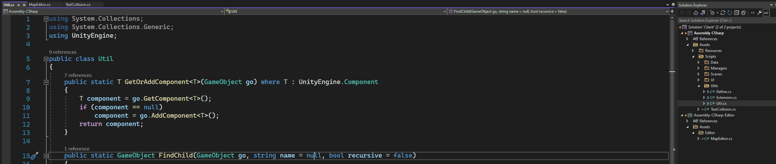
Task: Select Extension.cs in Solution Explorer
Action: pyautogui.click(x=726, y=98)
